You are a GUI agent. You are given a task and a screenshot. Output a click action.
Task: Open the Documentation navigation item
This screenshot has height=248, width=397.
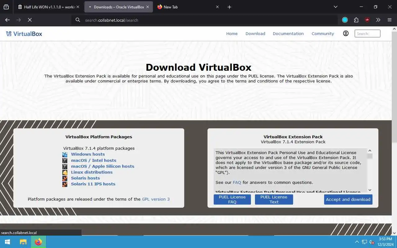288,33
